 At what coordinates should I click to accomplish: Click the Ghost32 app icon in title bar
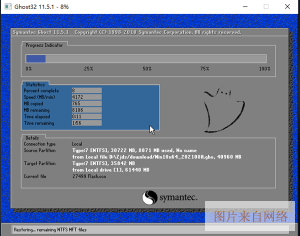[7, 6]
